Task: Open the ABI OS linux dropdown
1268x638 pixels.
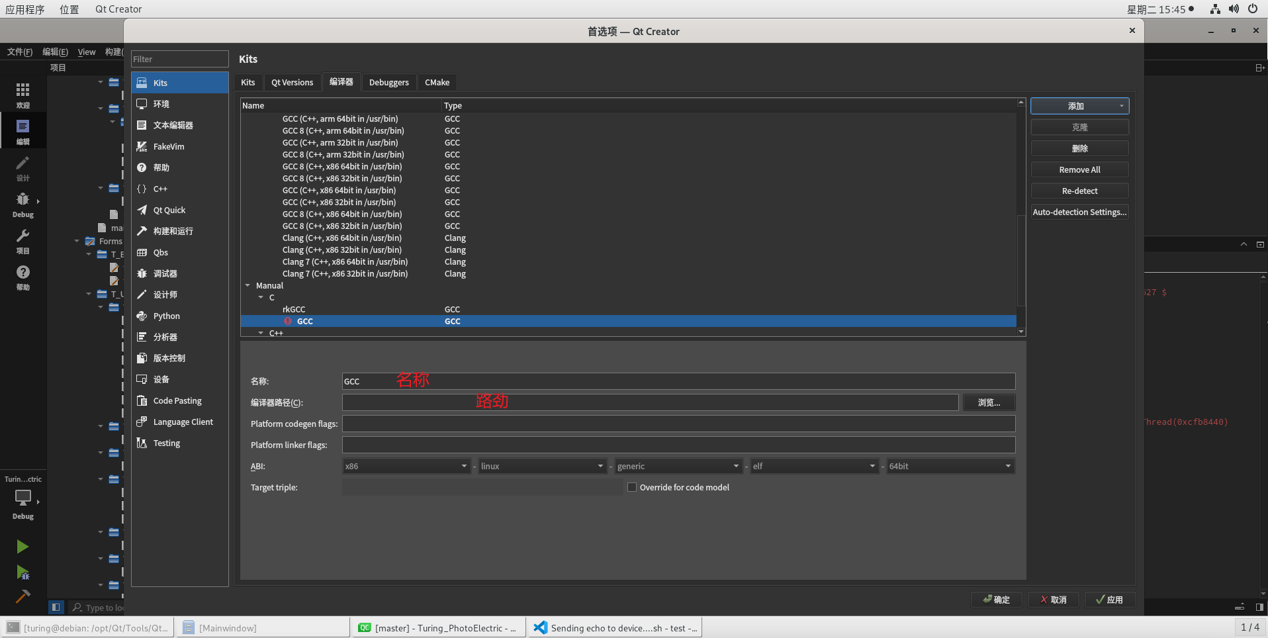Action: (543, 466)
